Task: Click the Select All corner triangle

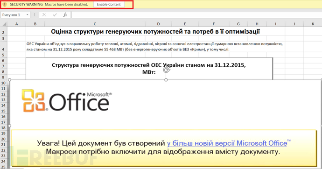Action: click(x=4, y=24)
